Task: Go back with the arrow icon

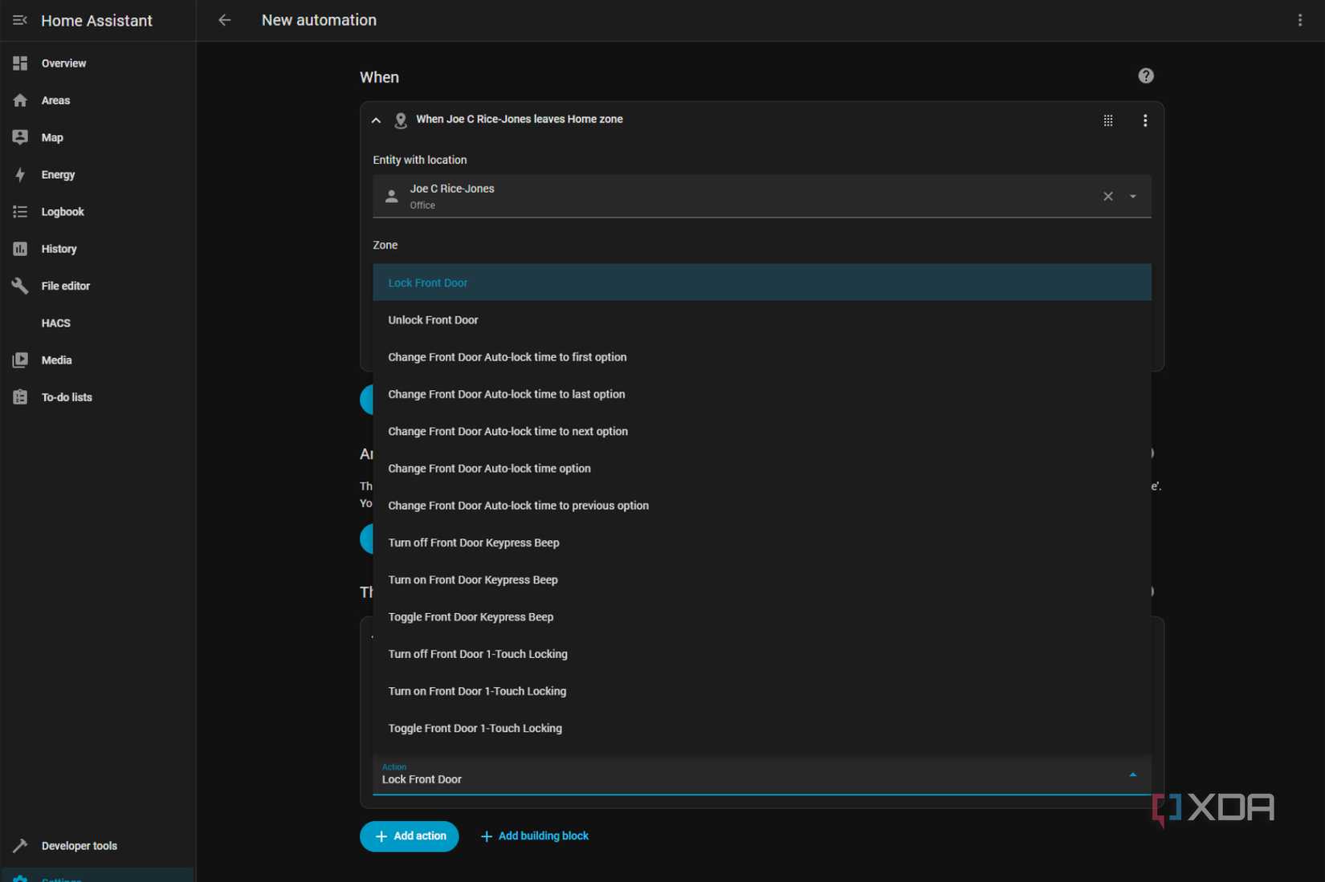Action: pyautogui.click(x=225, y=20)
